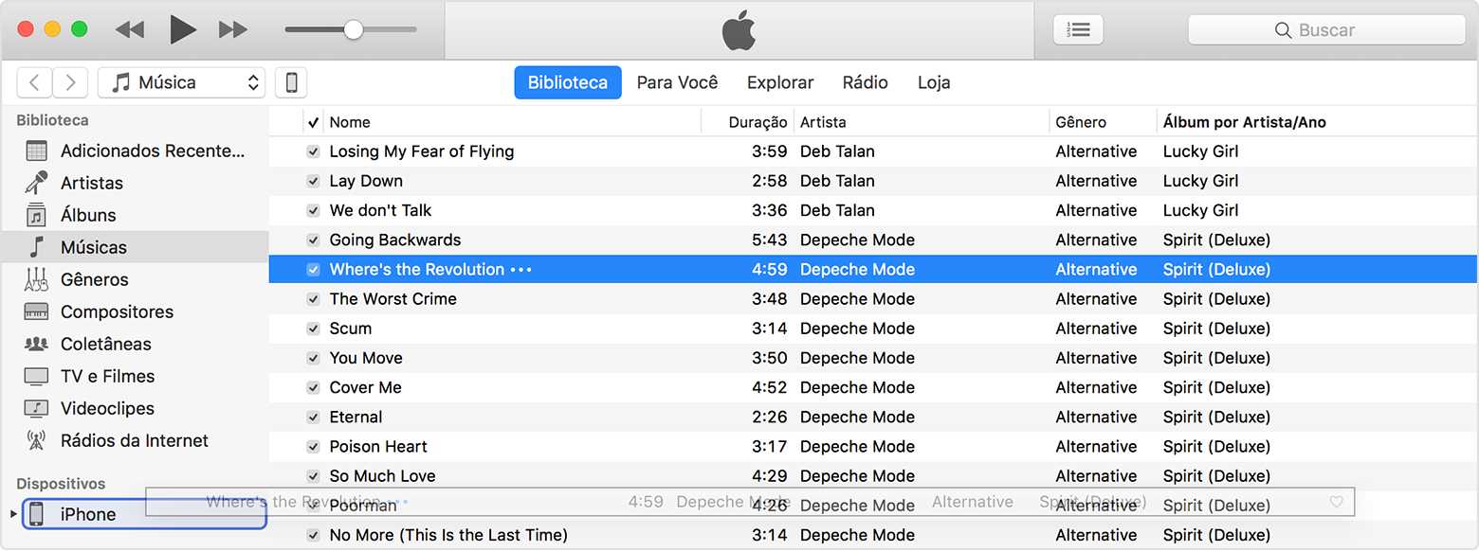Click the rewind previous track button
The height and width of the screenshot is (551, 1479).
(x=129, y=29)
